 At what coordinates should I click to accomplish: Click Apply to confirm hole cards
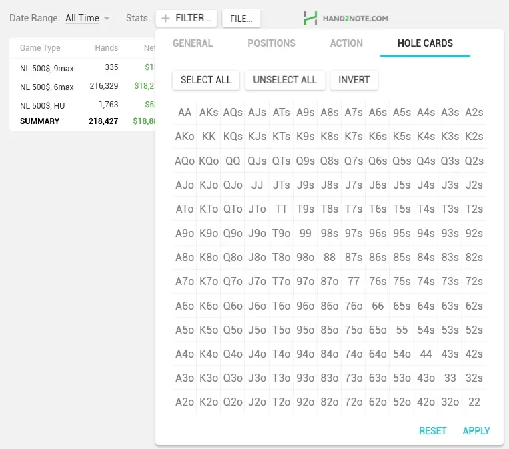(476, 431)
